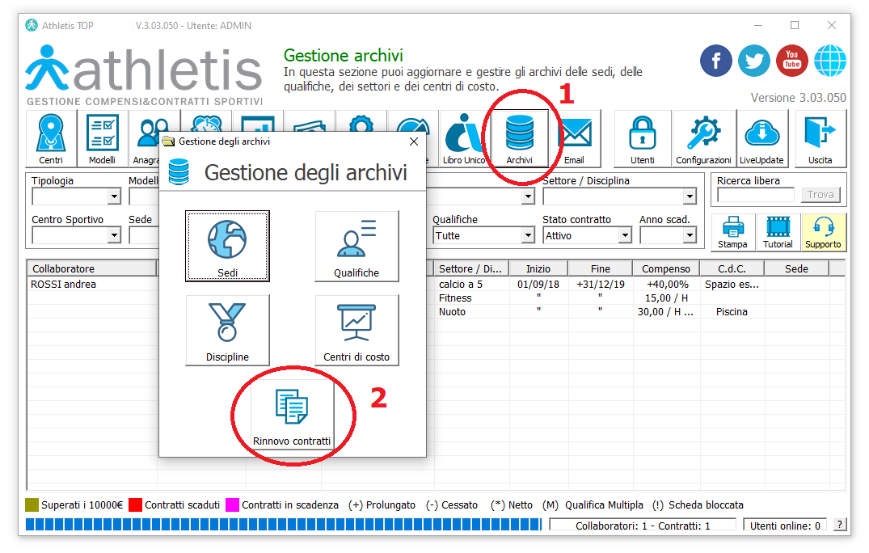869x553 pixels.
Task: Open the Archivi database section
Action: (519, 139)
